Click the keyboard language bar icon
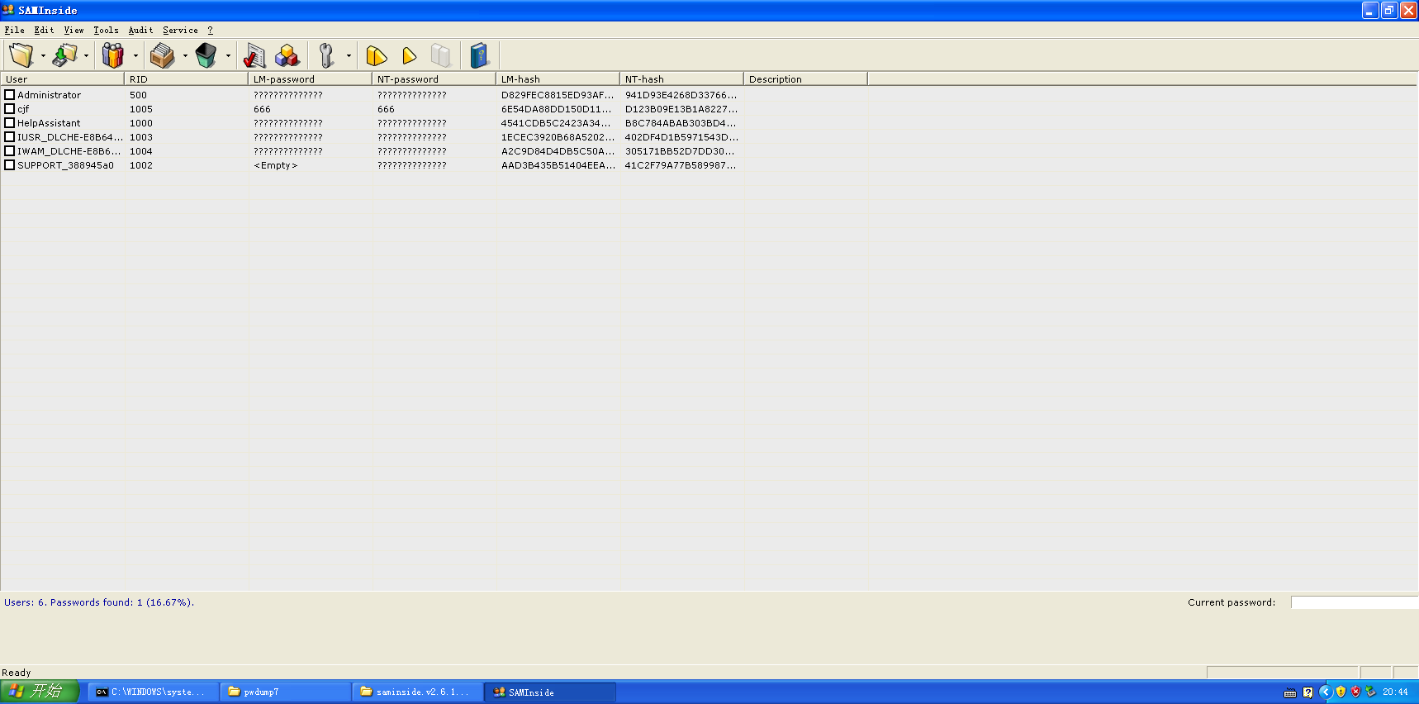Viewport: 1419px width, 704px height. [1290, 692]
